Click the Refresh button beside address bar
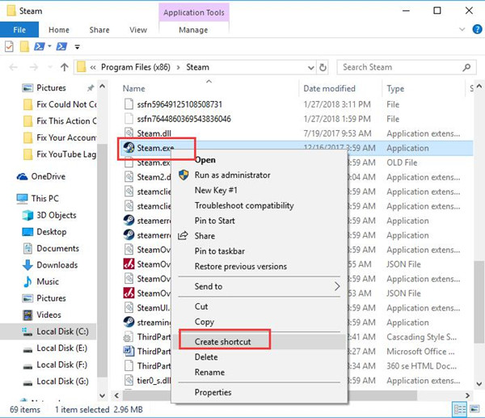 click(x=323, y=67)
